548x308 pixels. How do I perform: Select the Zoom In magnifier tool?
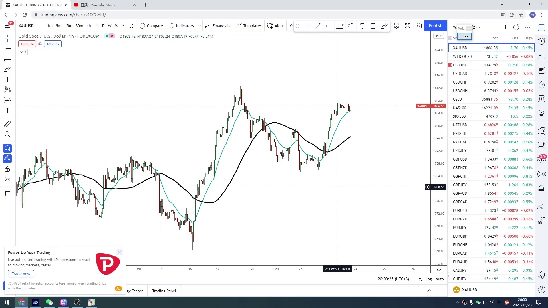click(7, 134)
